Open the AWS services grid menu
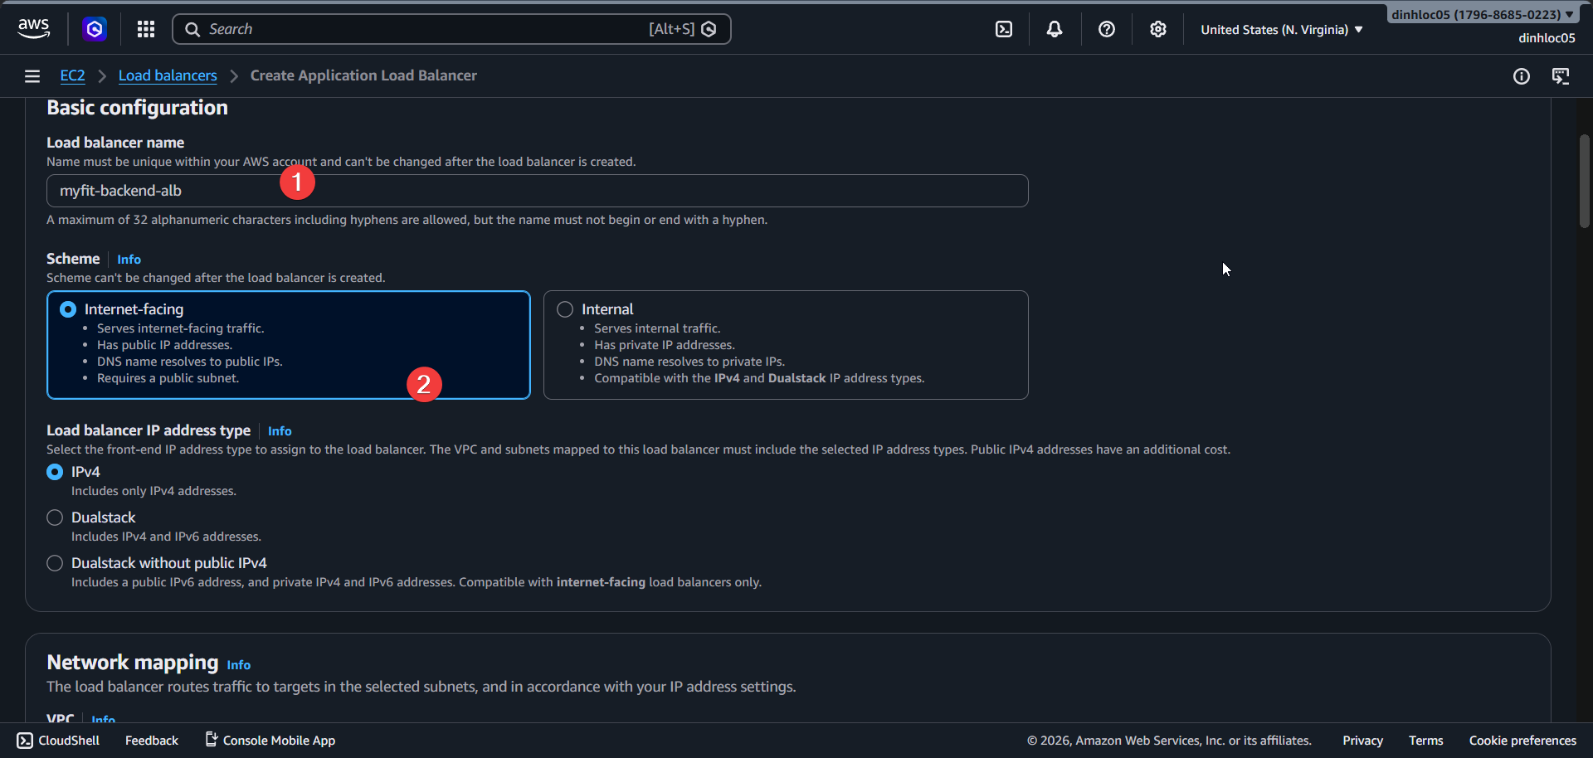 [145, 29]
